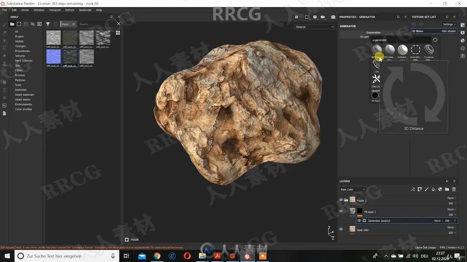Click the trash icon in Layers panel

tap(454, 189)
